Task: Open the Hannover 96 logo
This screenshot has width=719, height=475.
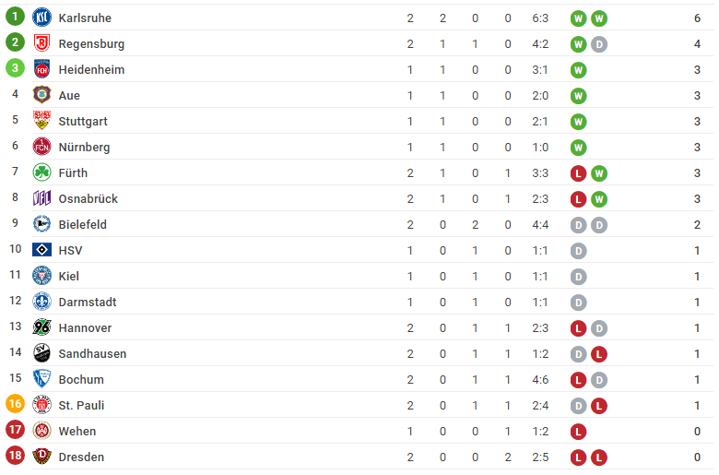Action: point(41,327)
